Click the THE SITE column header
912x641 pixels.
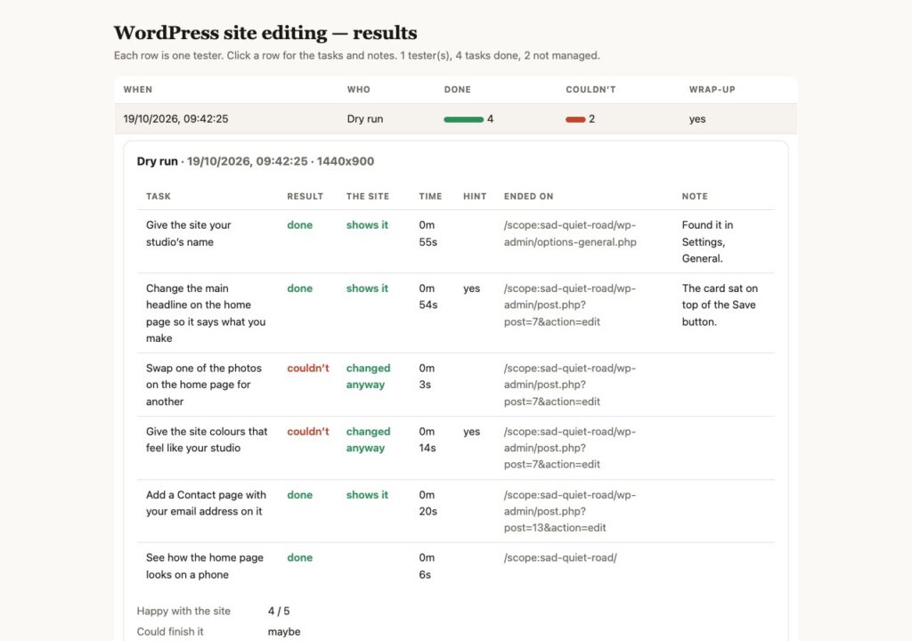pyautogui.click(x=368, y=197)
